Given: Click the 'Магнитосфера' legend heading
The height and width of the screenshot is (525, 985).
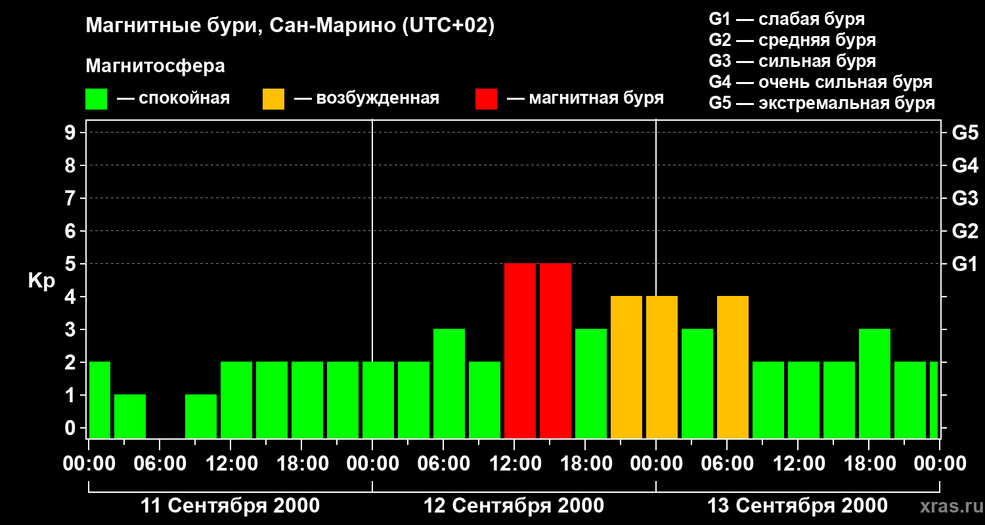Looking at the screenshot, I should [x=156, y=66].
